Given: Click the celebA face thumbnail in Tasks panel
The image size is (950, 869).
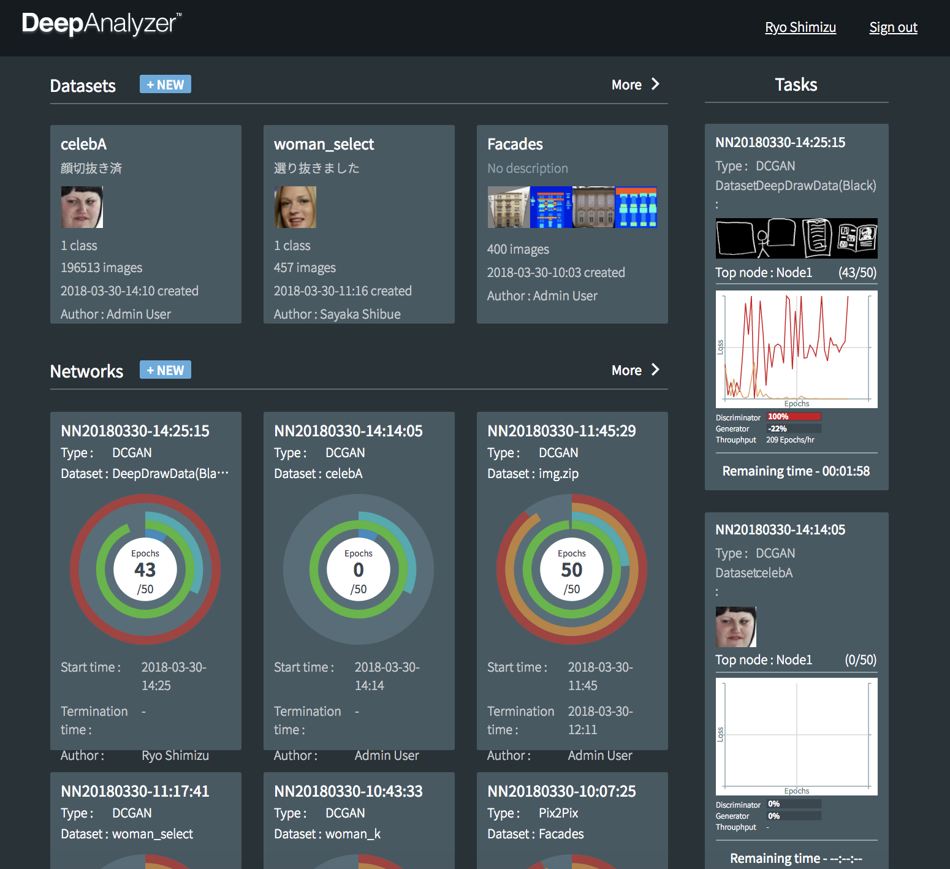Looking at the screenshot, I should 736,627.
